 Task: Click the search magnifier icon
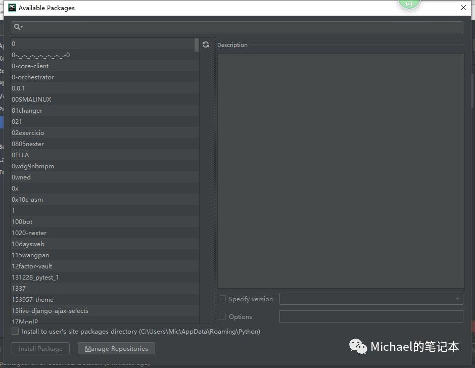point(17,27)
